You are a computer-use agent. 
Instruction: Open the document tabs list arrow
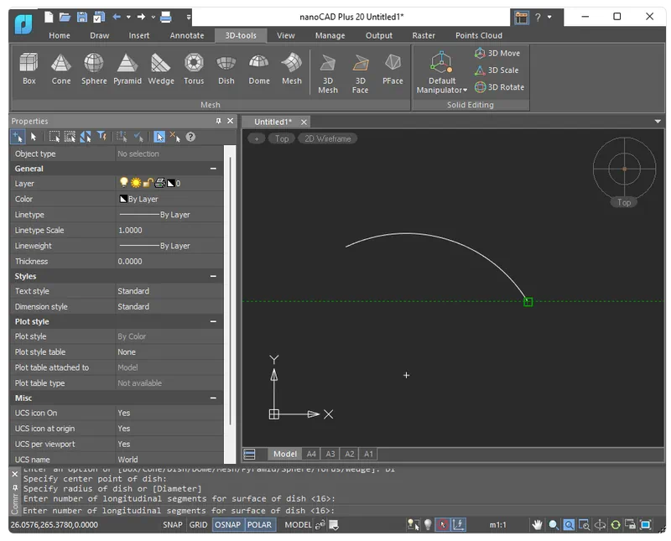tap(658, 122)
